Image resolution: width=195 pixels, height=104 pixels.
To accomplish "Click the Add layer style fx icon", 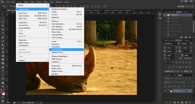I will [x=171, y=102].
